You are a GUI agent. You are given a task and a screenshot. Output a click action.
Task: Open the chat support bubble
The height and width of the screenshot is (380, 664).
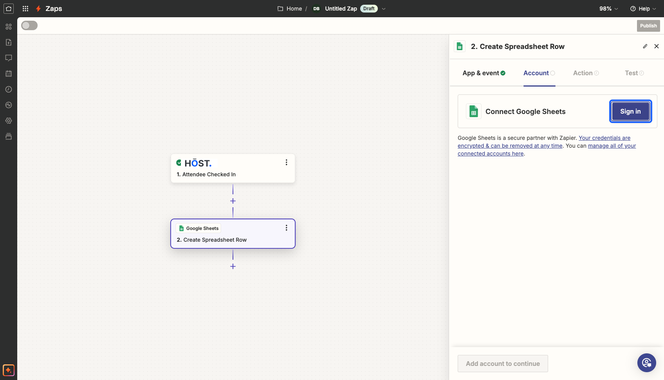[x=647, y=363]
